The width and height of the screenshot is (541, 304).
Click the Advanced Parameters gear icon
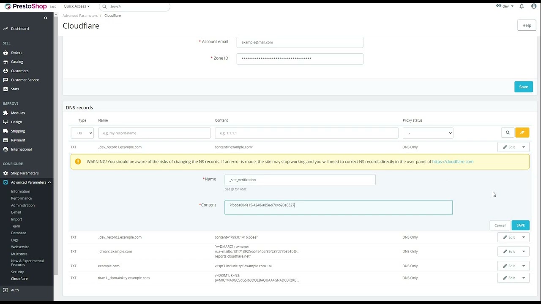[5, 182]
